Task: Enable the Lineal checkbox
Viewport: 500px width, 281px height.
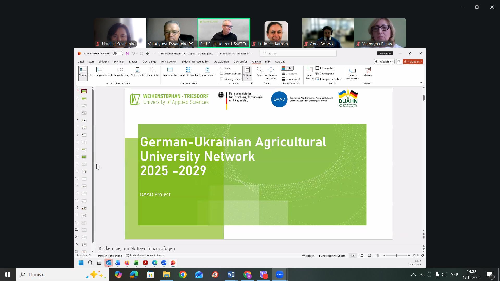Action: click(222, 68)
